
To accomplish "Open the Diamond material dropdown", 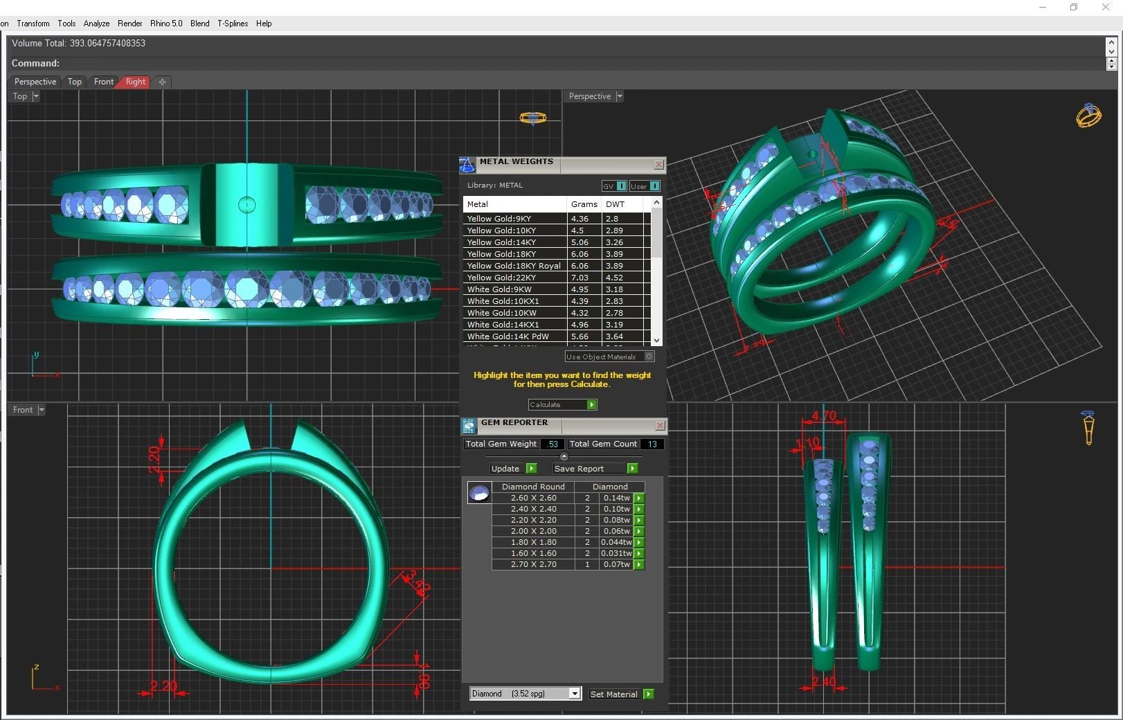I will 574,694.
